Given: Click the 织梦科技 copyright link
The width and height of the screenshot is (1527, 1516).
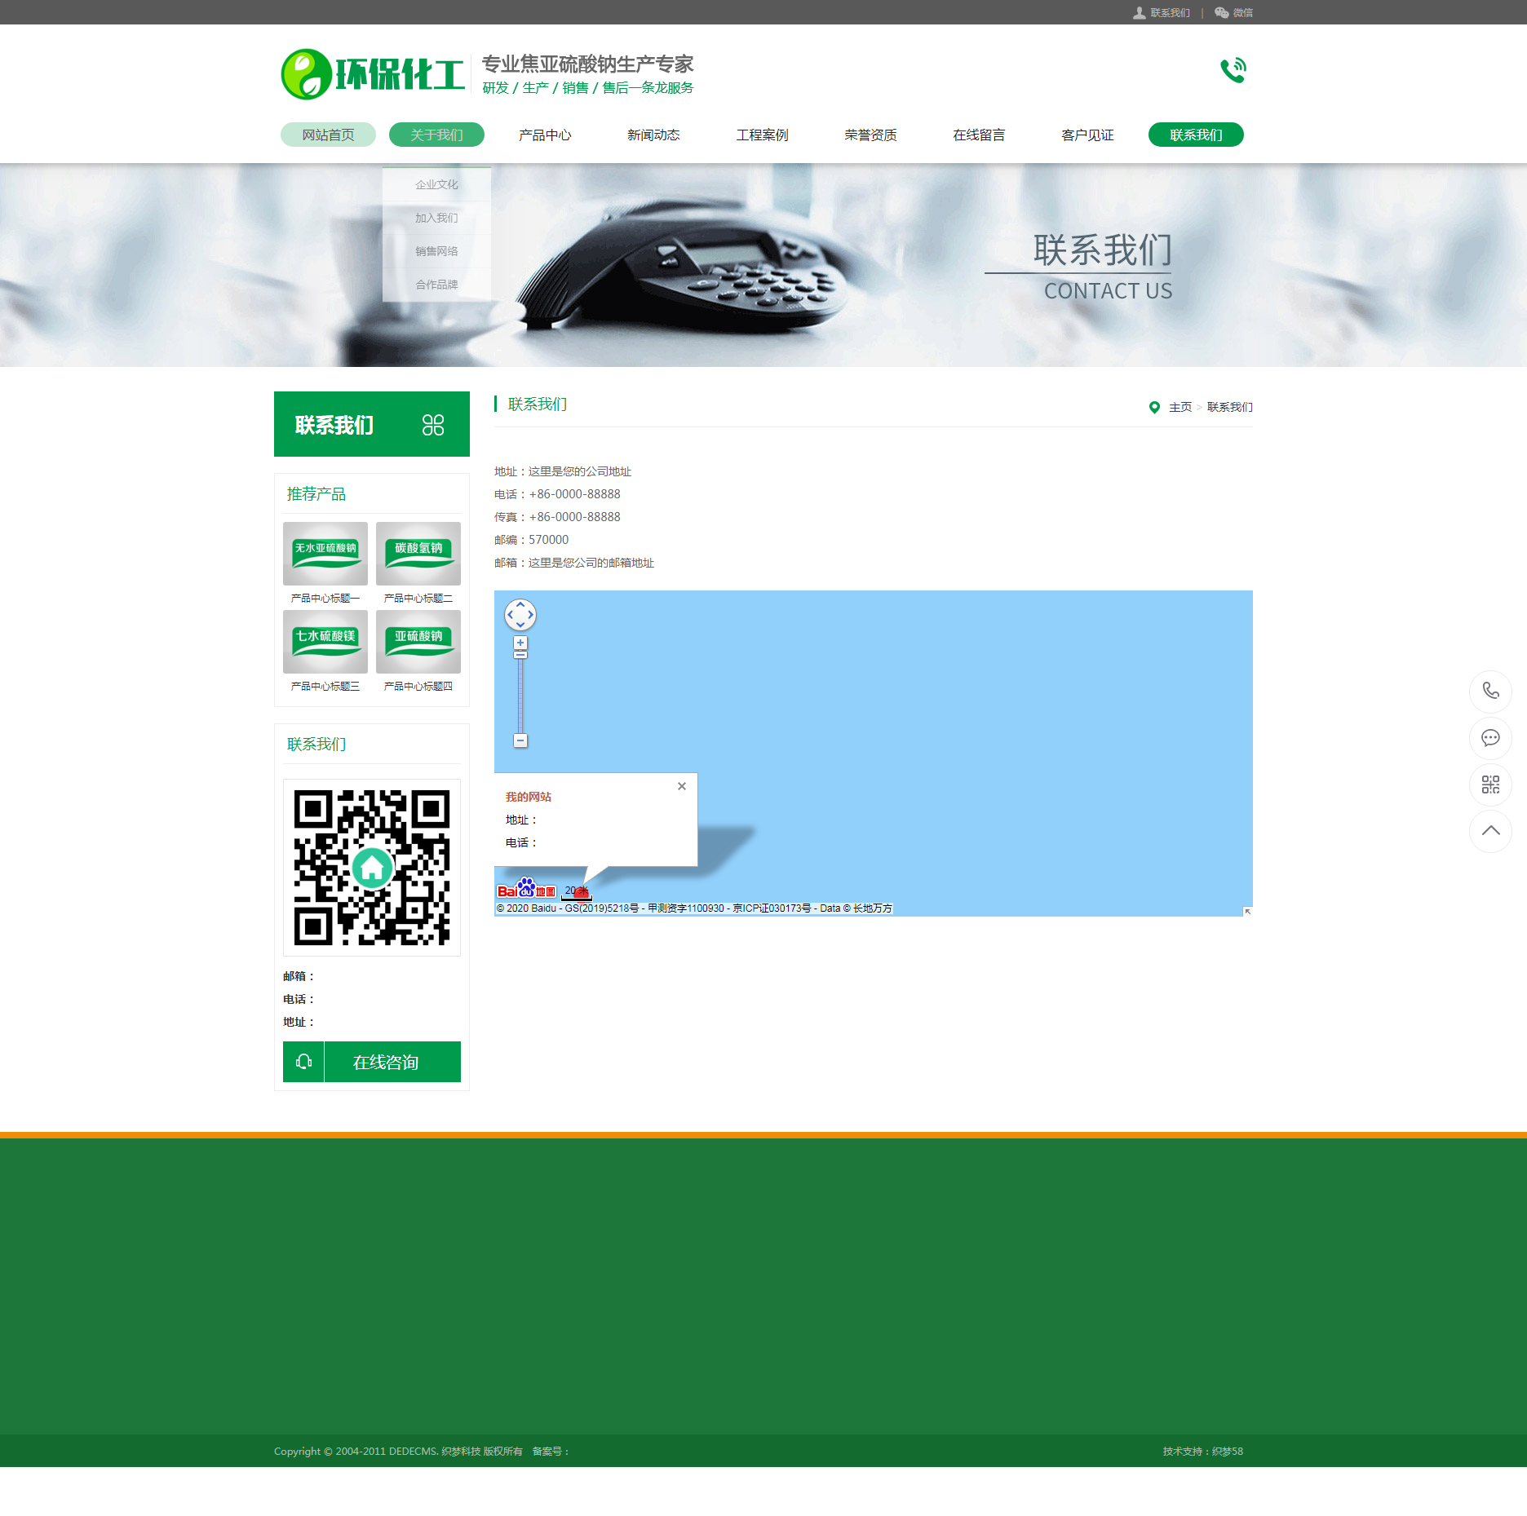Looking at the screenshot, I should point(461,1451).
